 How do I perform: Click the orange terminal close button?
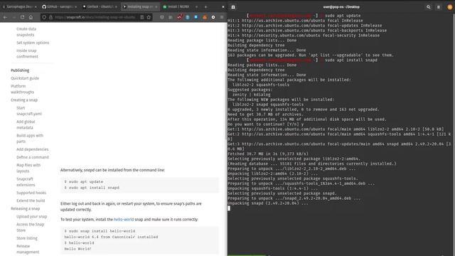point(450,7)
